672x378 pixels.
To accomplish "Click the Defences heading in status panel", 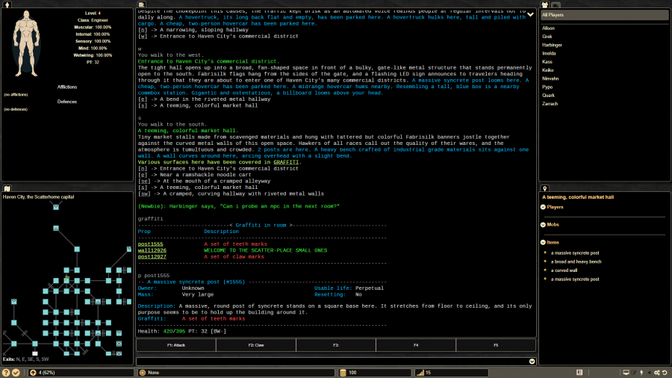I will (67, 102).
